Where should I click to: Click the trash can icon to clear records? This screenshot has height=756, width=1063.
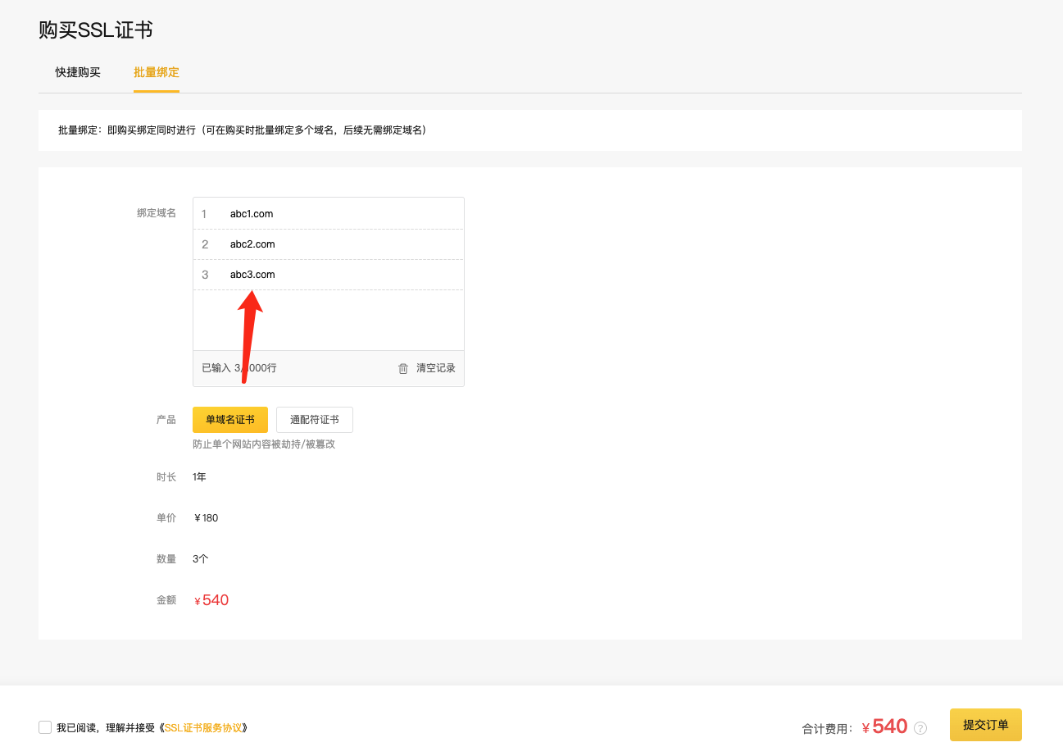coord(402,369)
